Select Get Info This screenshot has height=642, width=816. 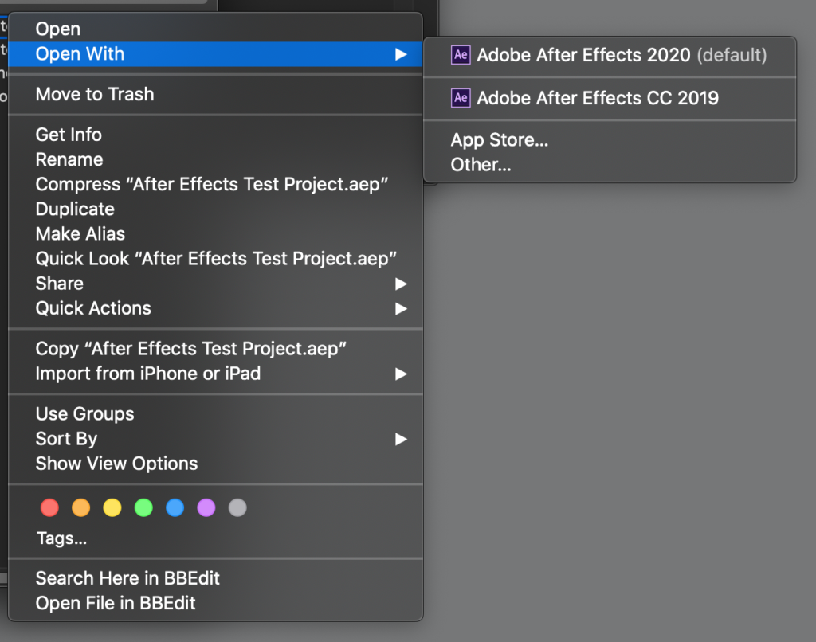[x=215, y=135]
